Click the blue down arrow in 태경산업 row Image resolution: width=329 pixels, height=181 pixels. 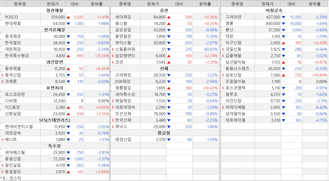click(x=169, y=140)
